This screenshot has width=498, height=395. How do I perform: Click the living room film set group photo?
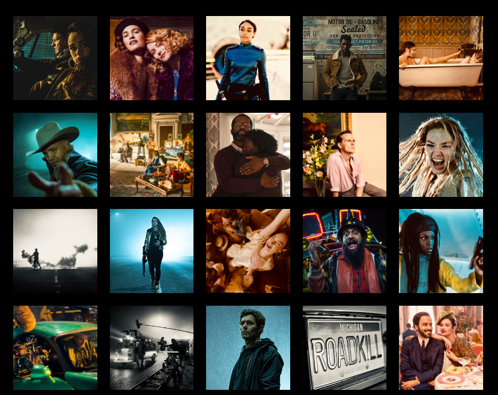[152, 155]
